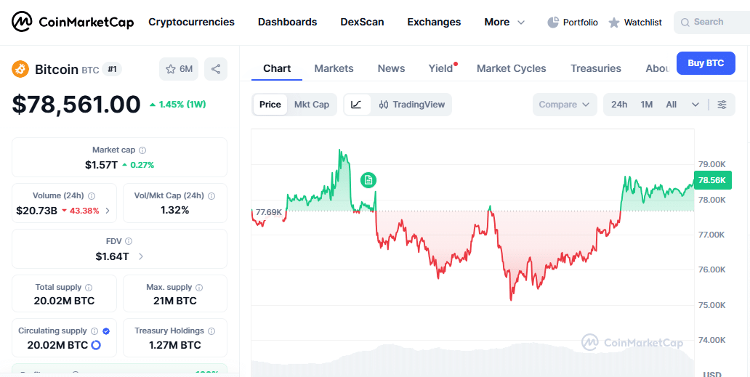Show Volume (24h) info icon

[92, 196]
